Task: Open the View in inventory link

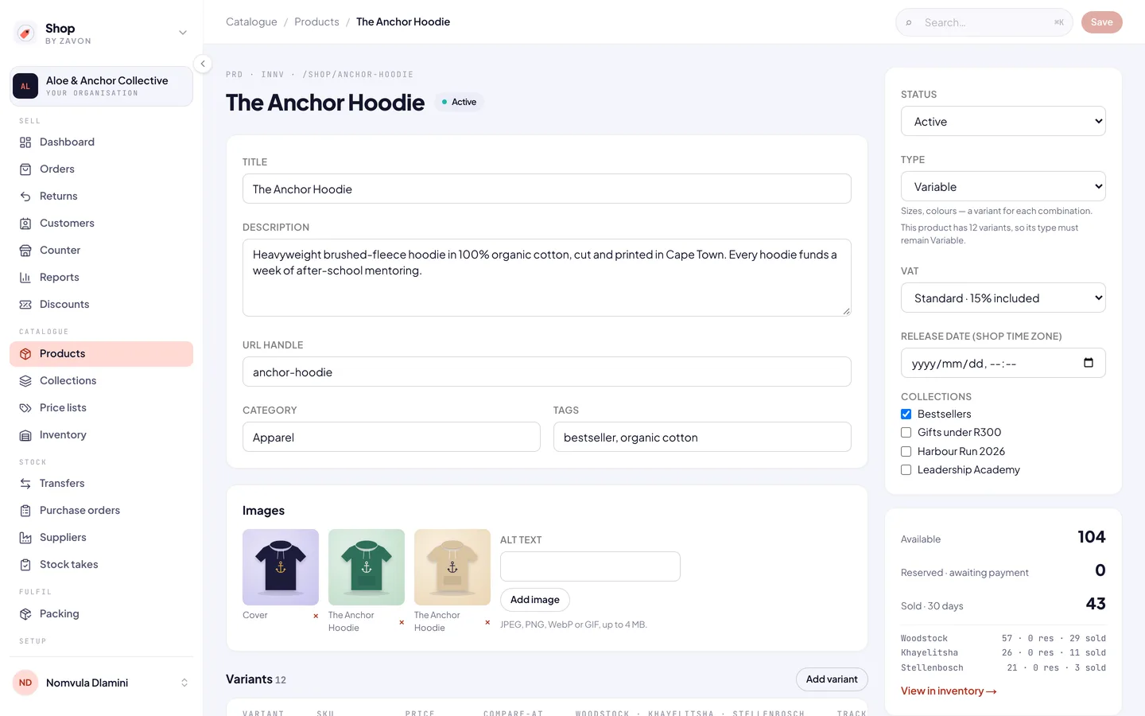Action: click(949, 691)
